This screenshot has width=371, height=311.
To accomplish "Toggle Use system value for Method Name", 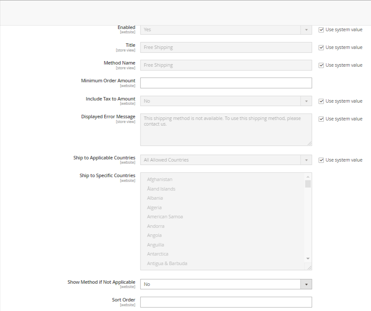I will point(321,65).
